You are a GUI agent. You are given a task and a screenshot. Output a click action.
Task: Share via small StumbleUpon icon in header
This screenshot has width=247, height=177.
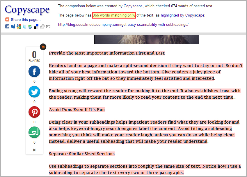(x=30, y=26)
